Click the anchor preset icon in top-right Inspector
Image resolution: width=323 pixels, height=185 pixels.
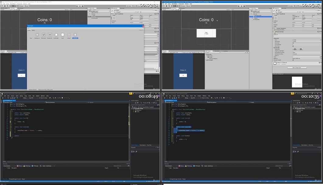pos(276,18)
